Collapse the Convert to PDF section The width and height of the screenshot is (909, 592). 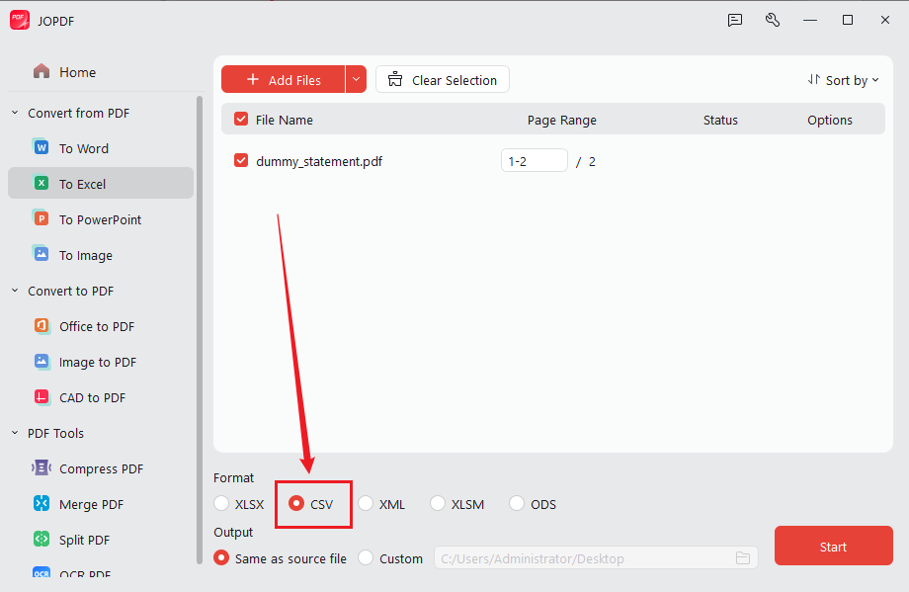[x=15, y=291]
